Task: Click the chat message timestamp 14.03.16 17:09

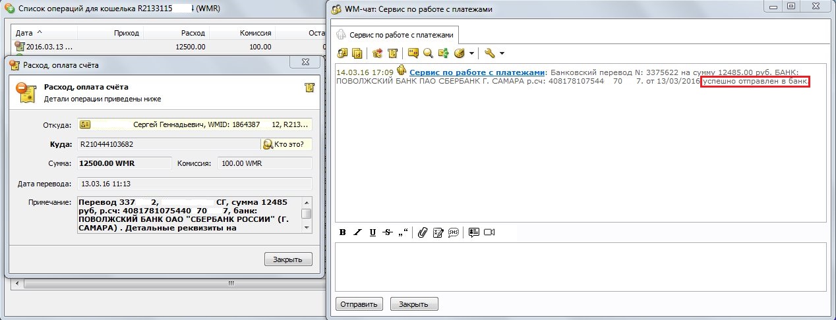Action: point(365,72)
